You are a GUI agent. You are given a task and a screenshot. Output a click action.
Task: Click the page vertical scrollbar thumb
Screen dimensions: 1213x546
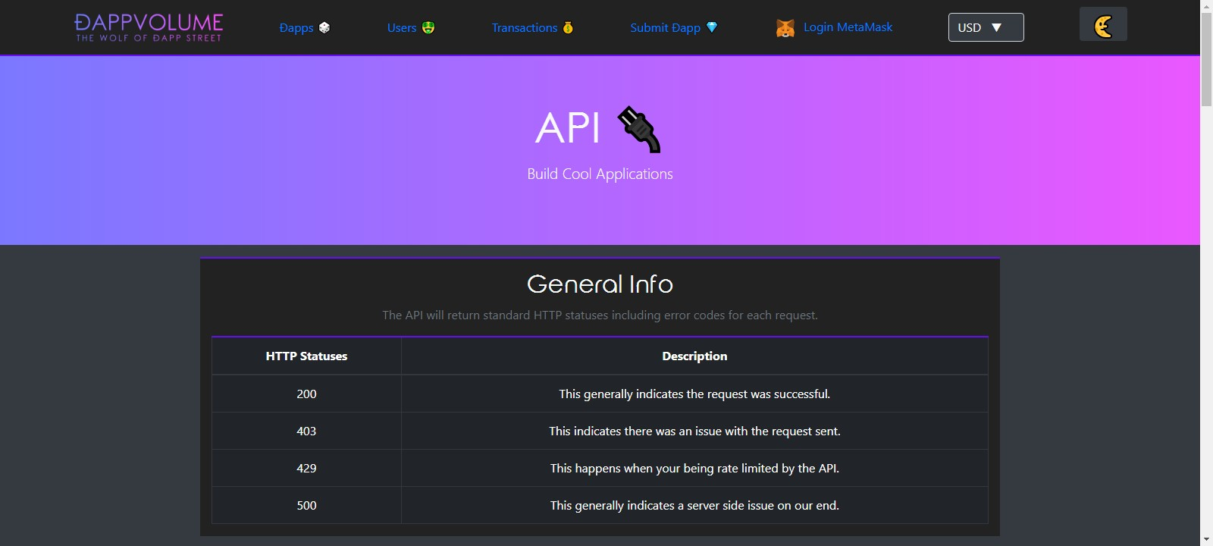pos(1206,59)
